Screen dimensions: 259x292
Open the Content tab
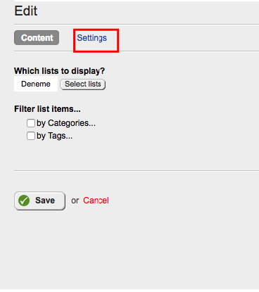click(x=37, y=38)
